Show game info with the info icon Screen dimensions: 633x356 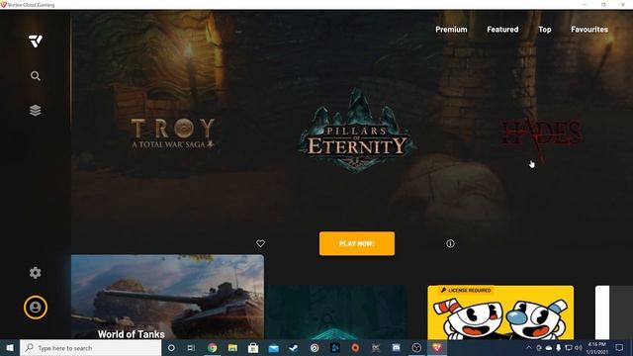(450, 243)
